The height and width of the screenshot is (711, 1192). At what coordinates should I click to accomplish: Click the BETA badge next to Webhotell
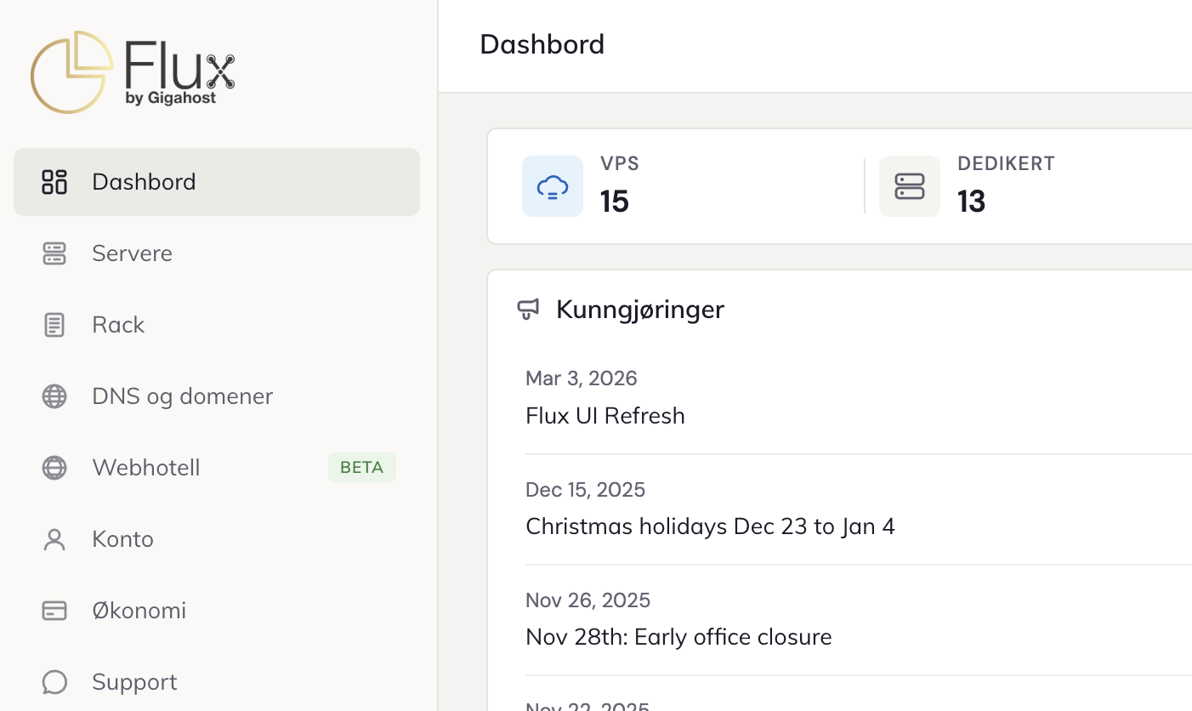pos(361,468)
